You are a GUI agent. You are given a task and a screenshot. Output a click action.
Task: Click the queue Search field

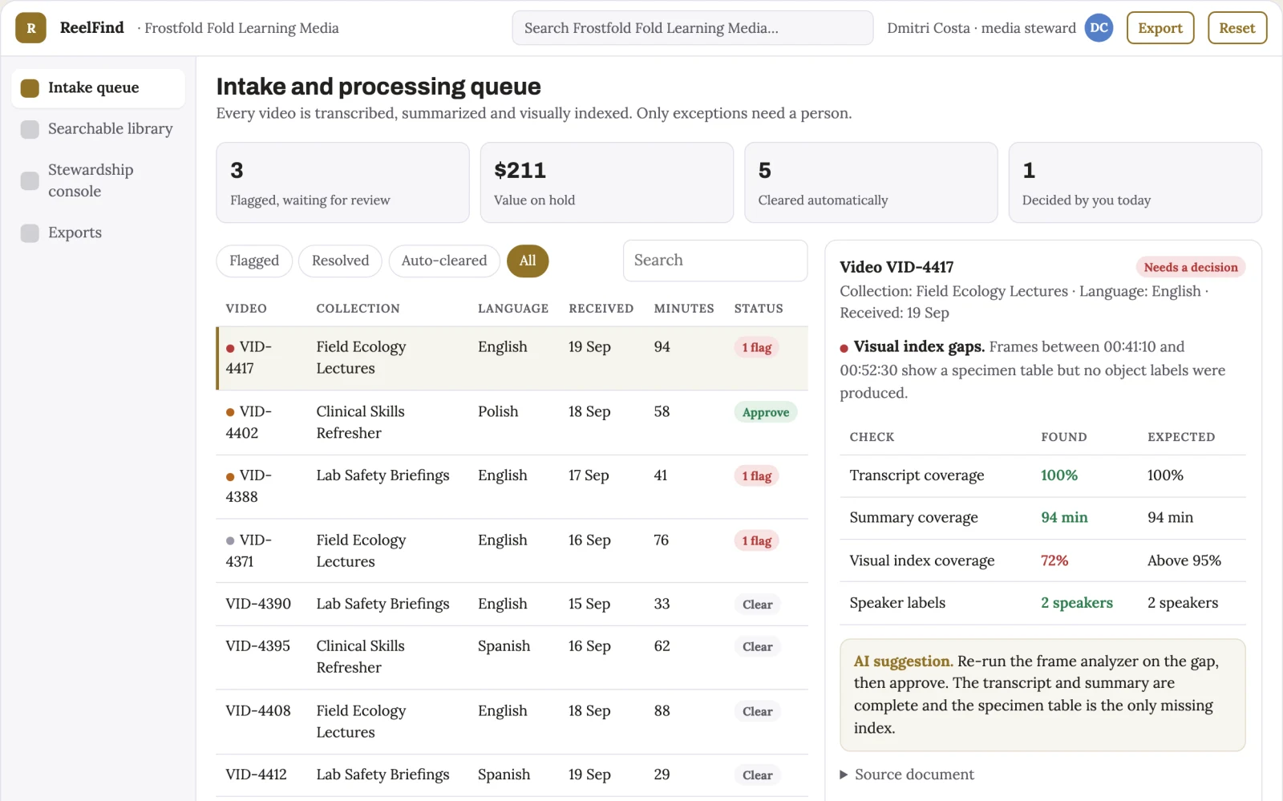(715, 261)
